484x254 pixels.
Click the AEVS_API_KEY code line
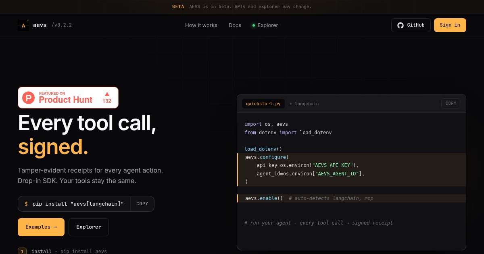308,165
